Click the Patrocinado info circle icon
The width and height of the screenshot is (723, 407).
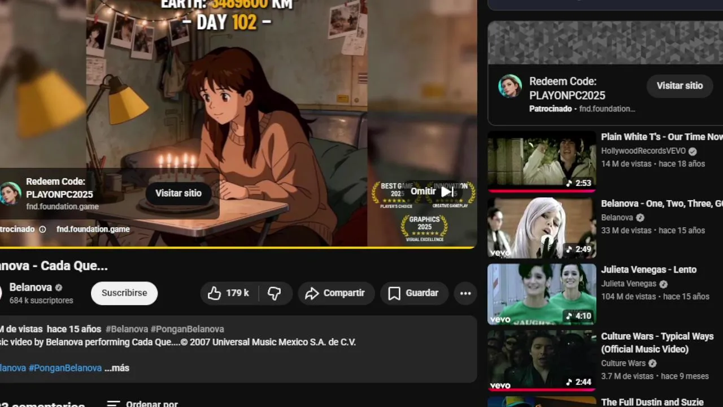[42, 229]
